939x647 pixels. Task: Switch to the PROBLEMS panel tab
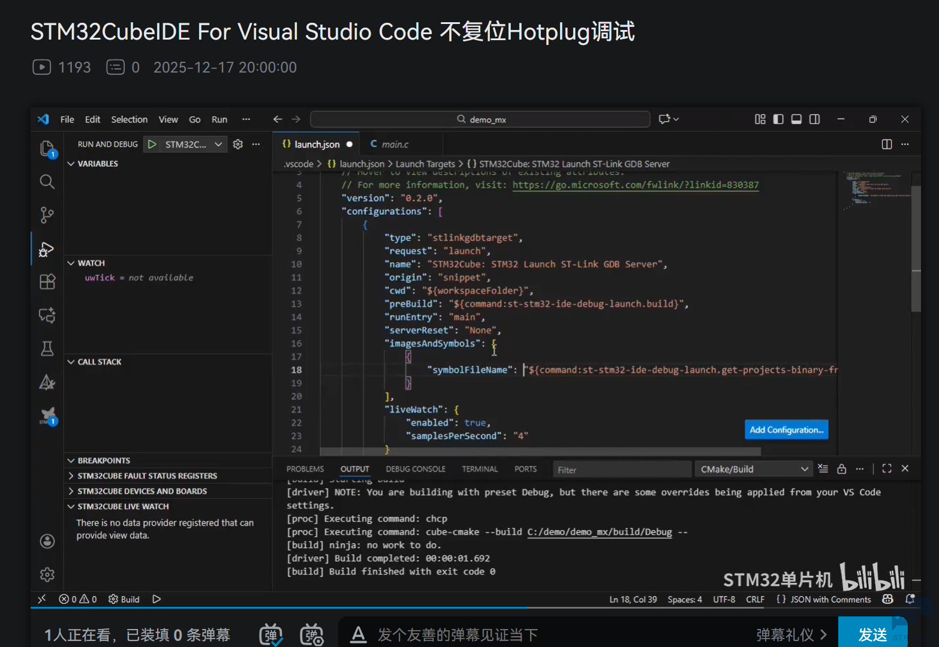pos(305,469)
